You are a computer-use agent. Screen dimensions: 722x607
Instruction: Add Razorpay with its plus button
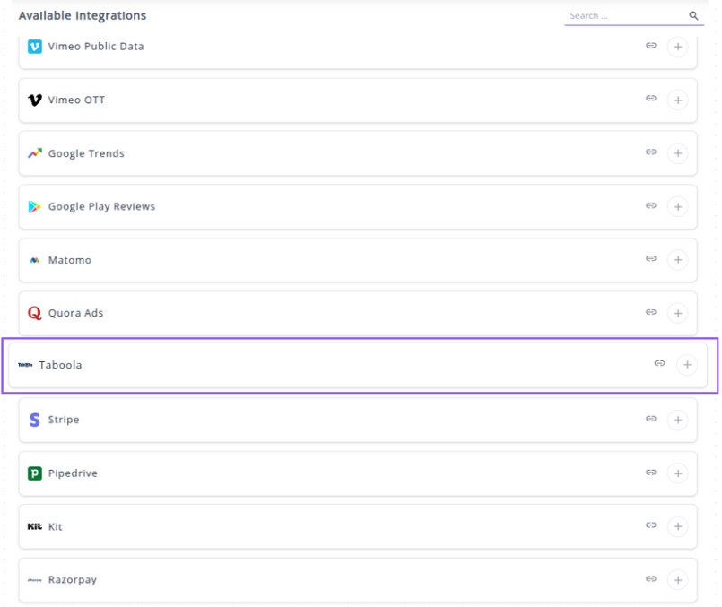678,580
